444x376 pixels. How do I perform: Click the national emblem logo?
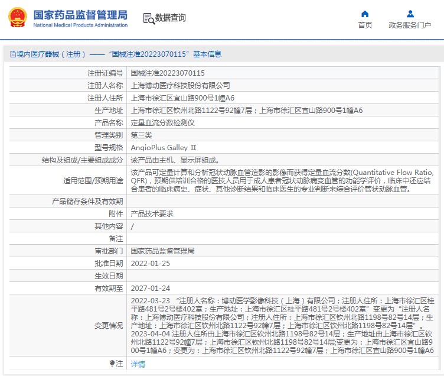click(17, 18)
